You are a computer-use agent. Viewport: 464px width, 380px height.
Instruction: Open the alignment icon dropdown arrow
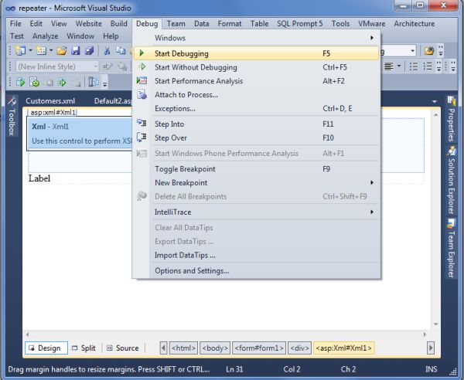tap(399, 66)
